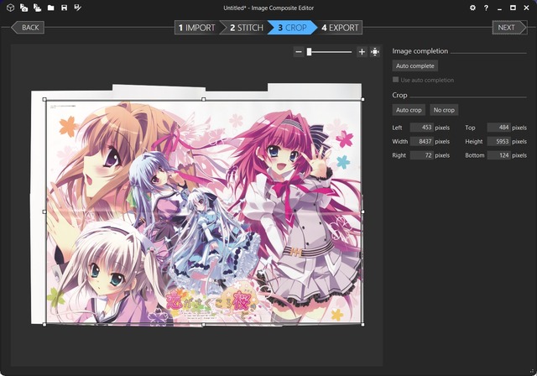The width and height of the screenshot is (537, 376).
Task: Click Crop section heading
Action: click(x=399, y=95)
